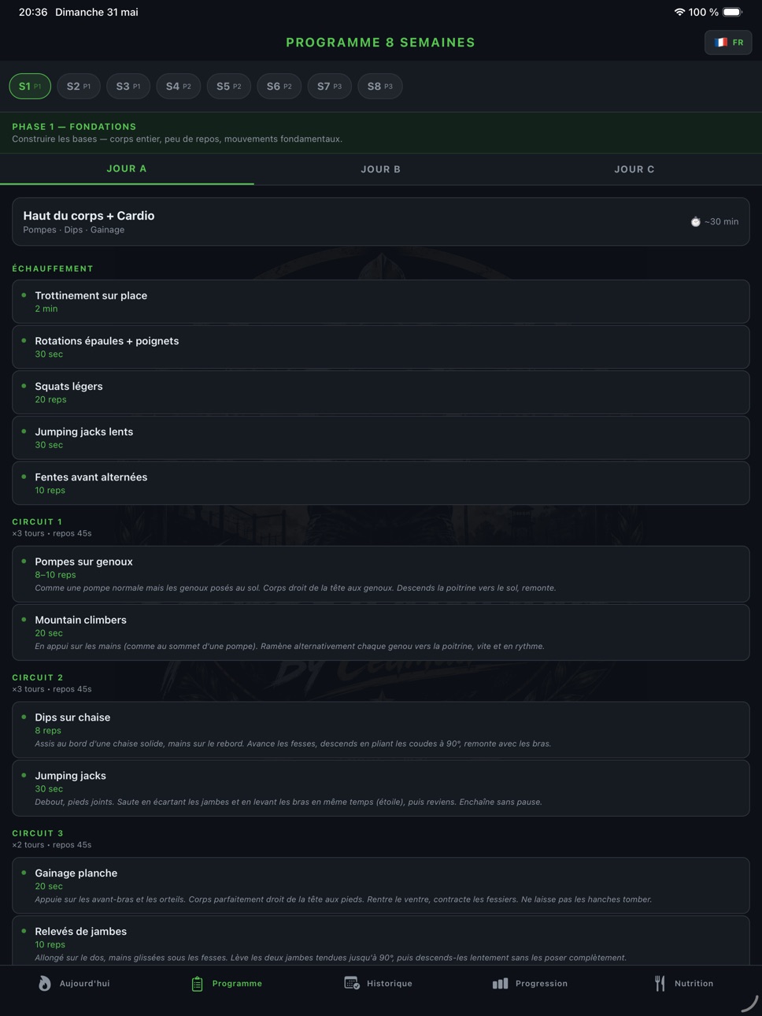Select week S6 P2 pill
The image size is (762, 1016).
click(279, 87)
